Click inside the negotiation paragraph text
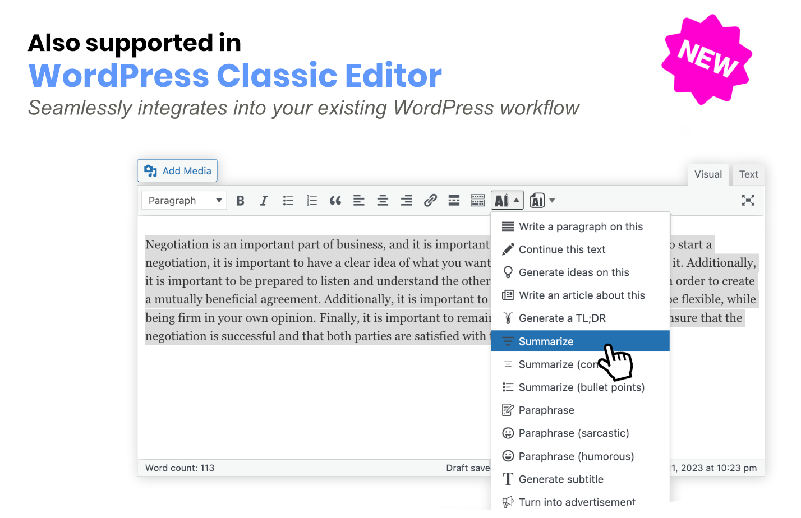This screenshot has width=801, height=518. click(x=317, y=290)
